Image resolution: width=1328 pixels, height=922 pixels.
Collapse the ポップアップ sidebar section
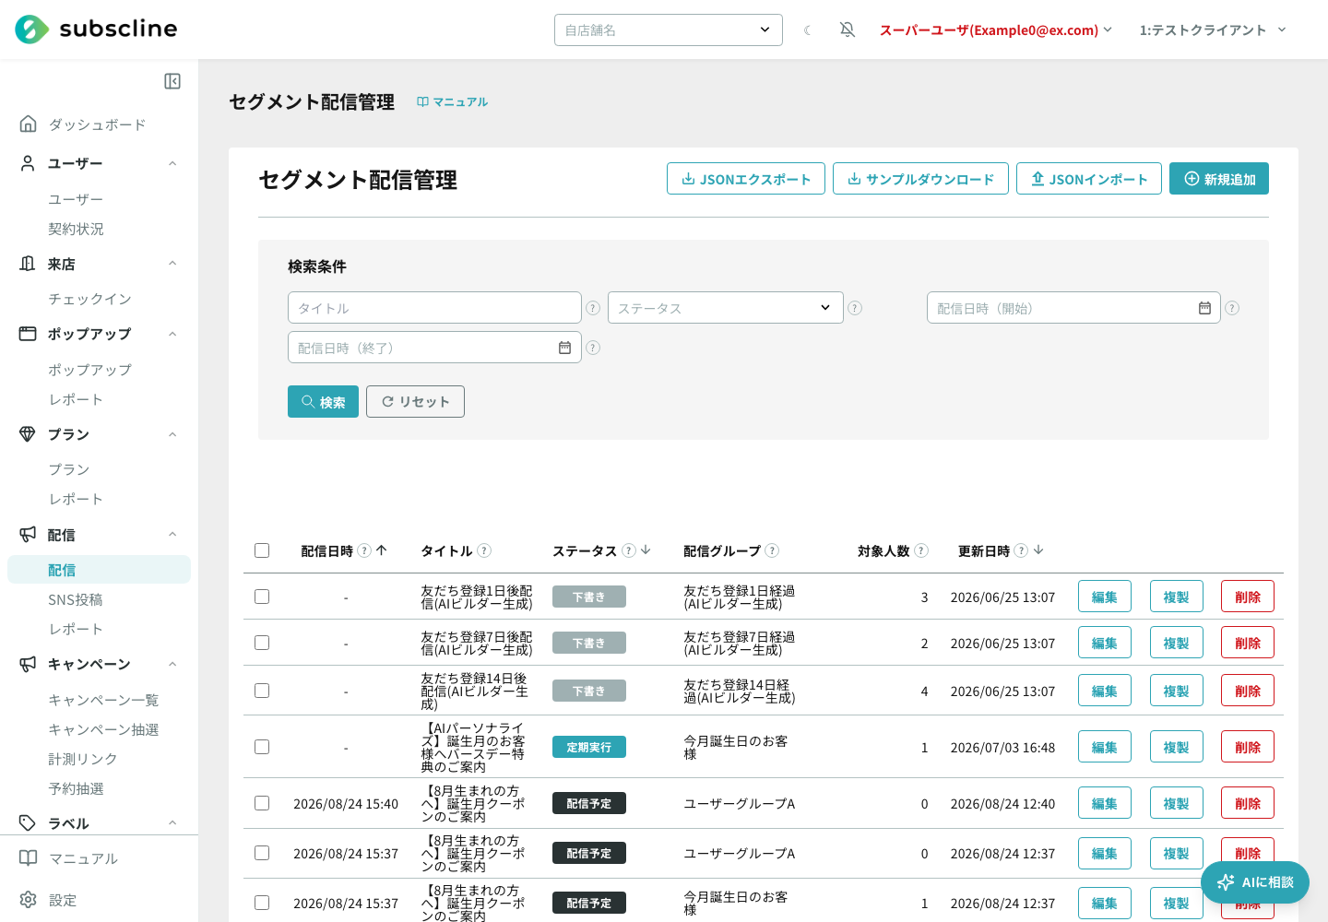coord(172,334)
